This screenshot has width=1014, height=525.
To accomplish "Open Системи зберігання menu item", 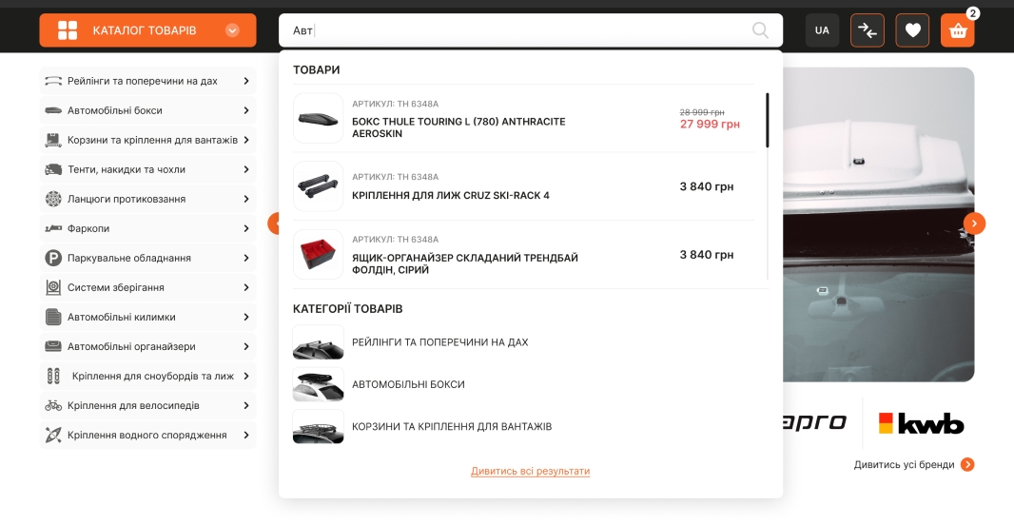I will (115, 287).
